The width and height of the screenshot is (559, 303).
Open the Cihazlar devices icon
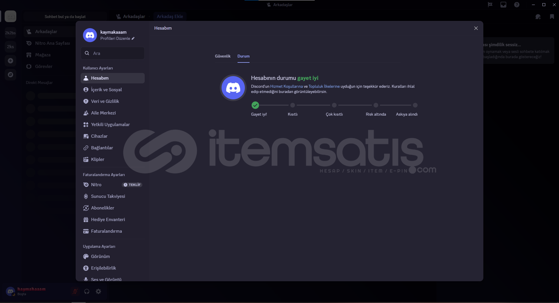(x=86, y=136)
